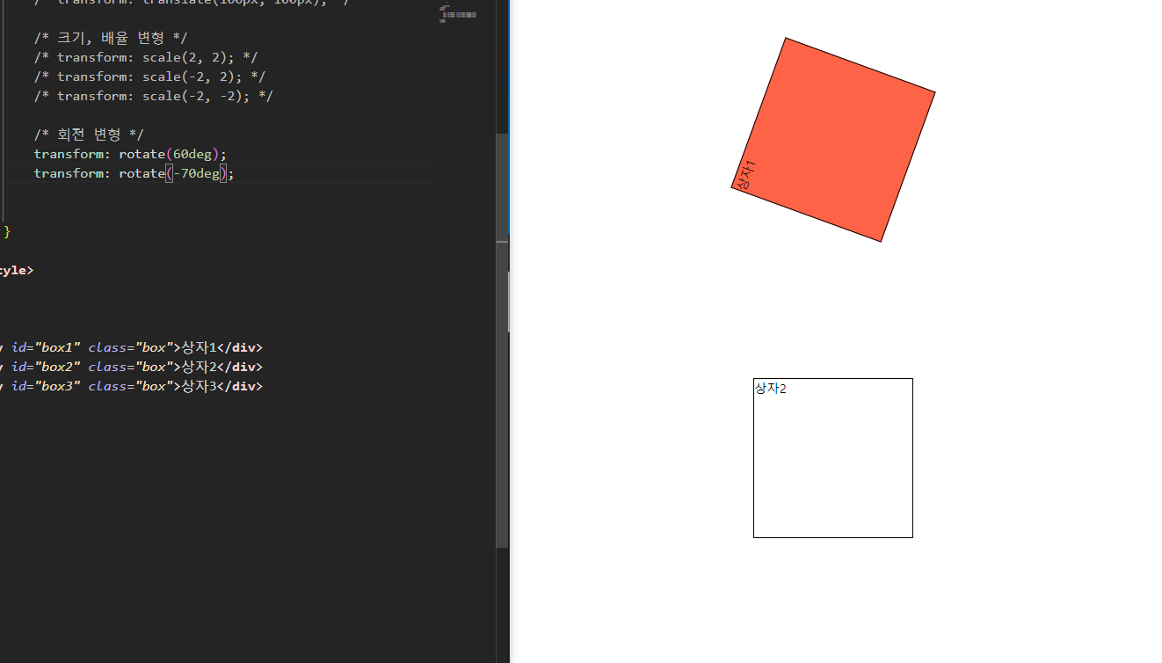Click the '/* 회전 변형 */' comment
The height and width of the screenshot is (663, 1162).
89,135
